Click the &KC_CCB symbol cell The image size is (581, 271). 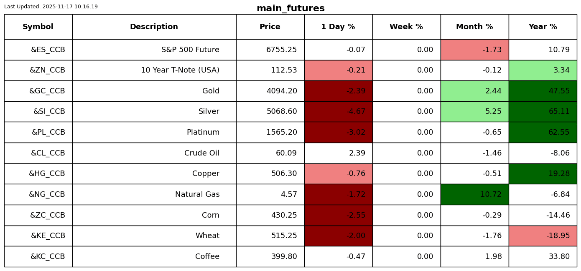pyautogui.click(x=48, y=257)
